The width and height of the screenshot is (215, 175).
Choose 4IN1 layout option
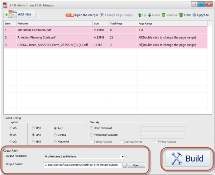click(33, 142)
